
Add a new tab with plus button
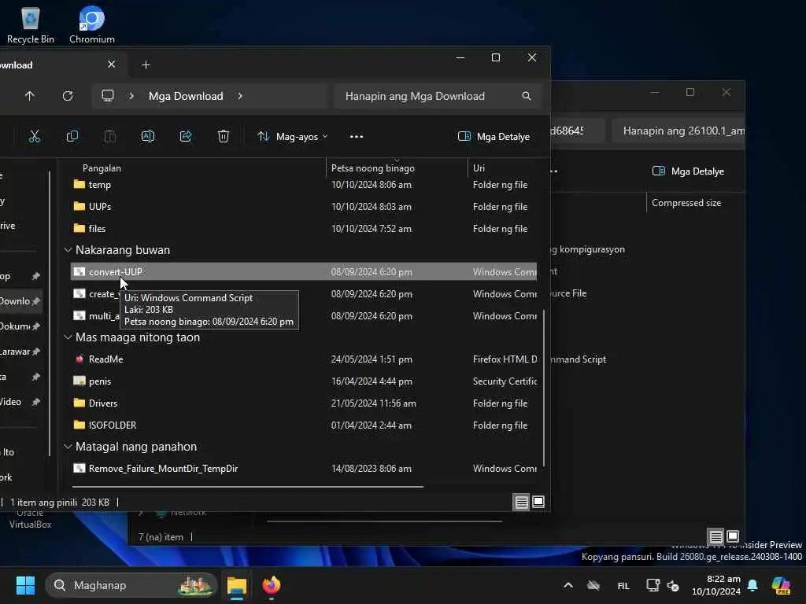[x=146, y=64]
